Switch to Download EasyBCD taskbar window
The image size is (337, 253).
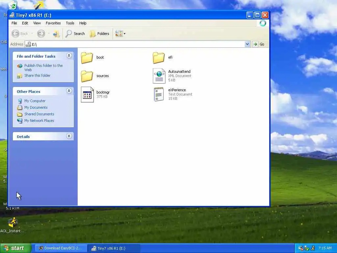[x=61, y=248]
